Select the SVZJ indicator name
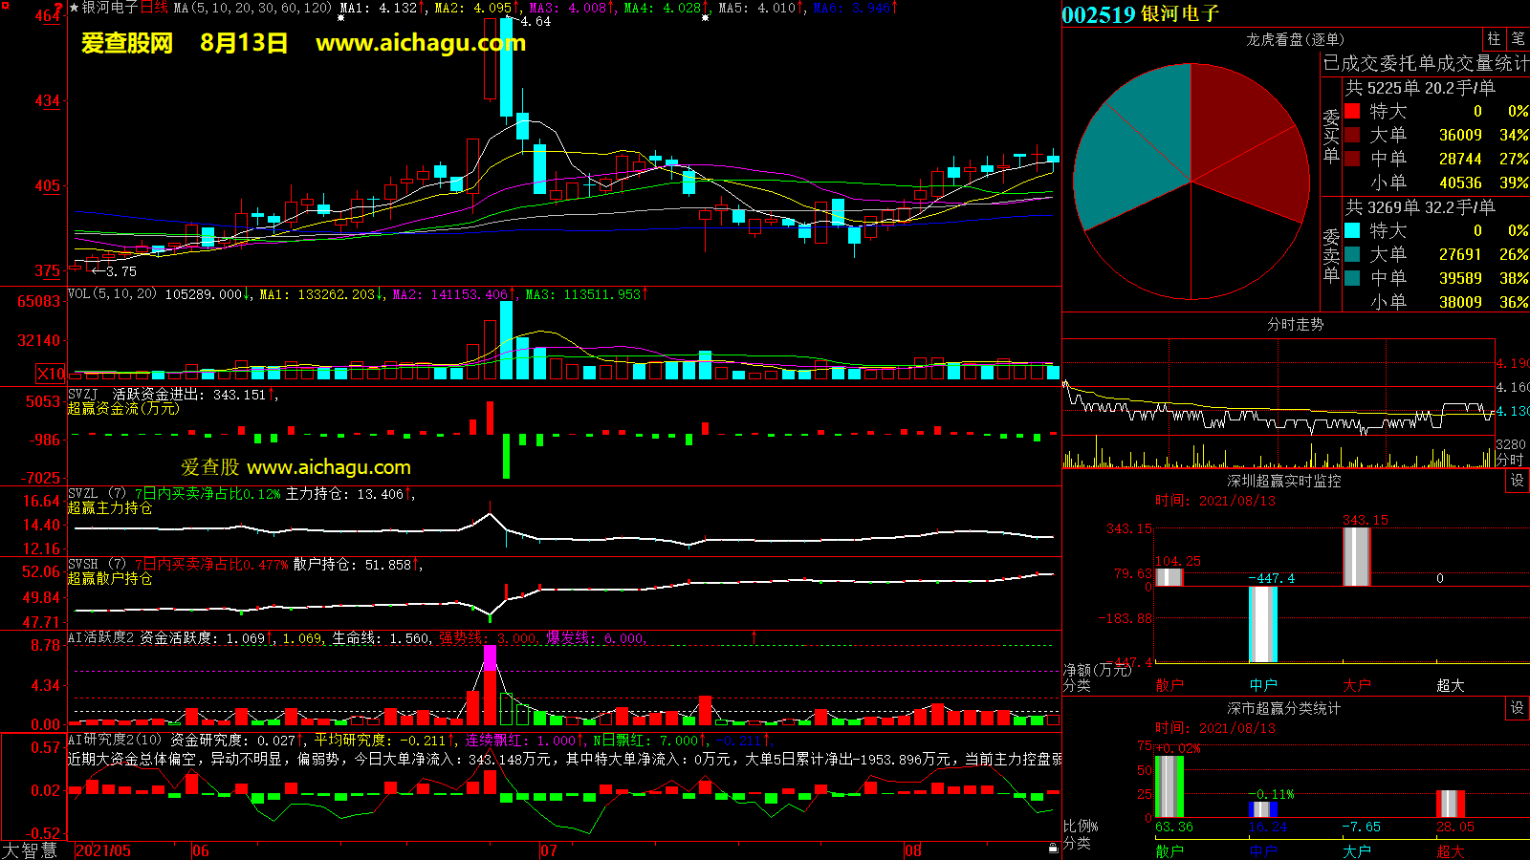The height and width of the screenshot is (860, 1530). (x=83, y=395)
